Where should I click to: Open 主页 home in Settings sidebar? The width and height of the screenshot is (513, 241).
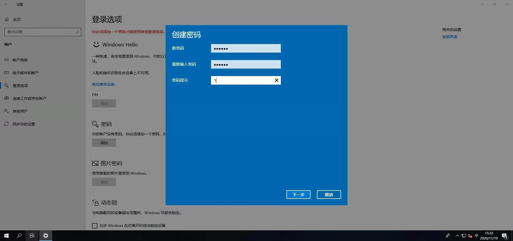coord(17,19)
